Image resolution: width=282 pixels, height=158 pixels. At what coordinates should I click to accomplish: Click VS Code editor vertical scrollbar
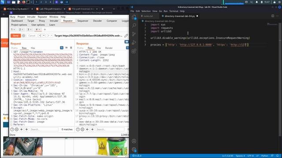point(280,79)
